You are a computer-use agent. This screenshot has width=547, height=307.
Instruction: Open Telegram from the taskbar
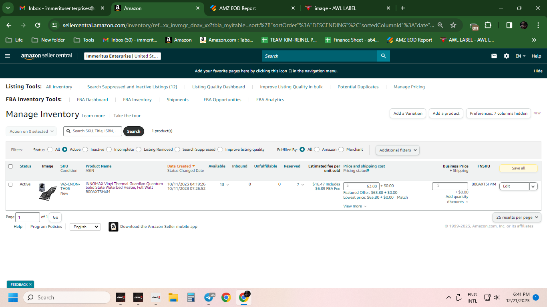[209, 297]
